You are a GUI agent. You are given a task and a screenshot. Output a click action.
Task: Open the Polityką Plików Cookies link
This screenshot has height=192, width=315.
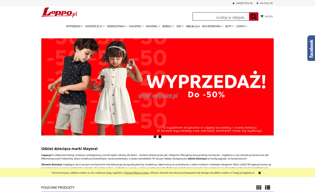point(137,173)
